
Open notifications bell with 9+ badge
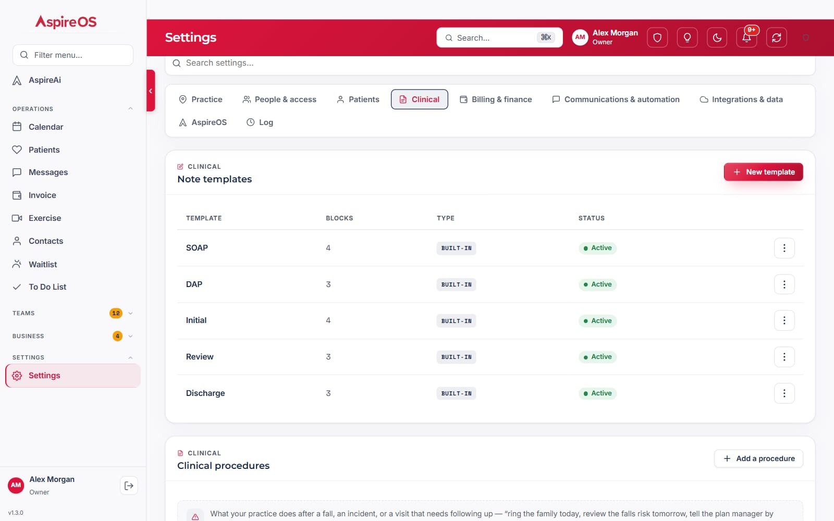click(747, 38)
